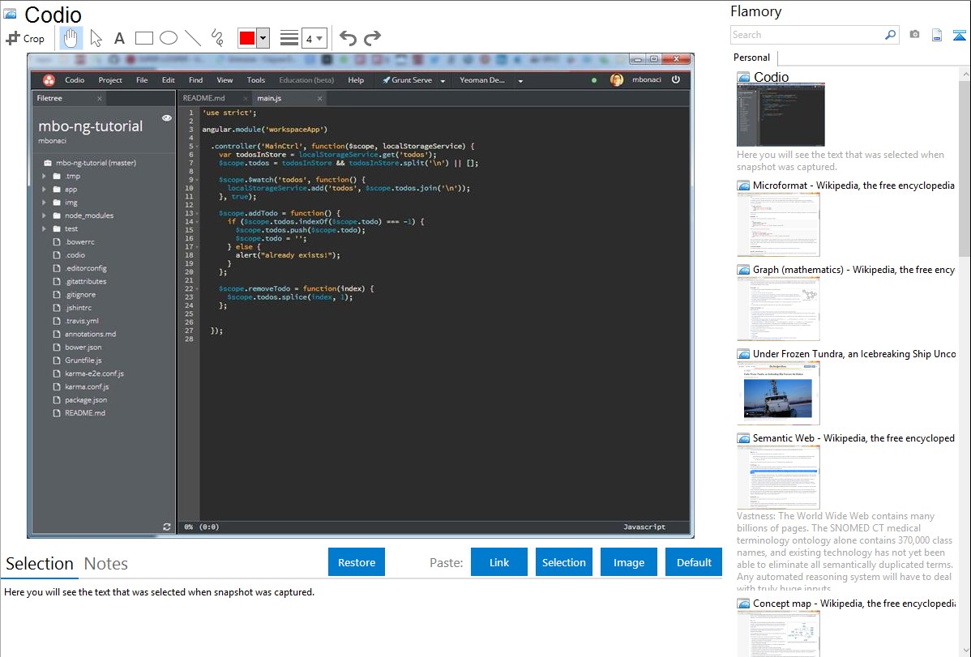
Task: Open the Codio snapshot thumbnail
Action: pos(781,115)
